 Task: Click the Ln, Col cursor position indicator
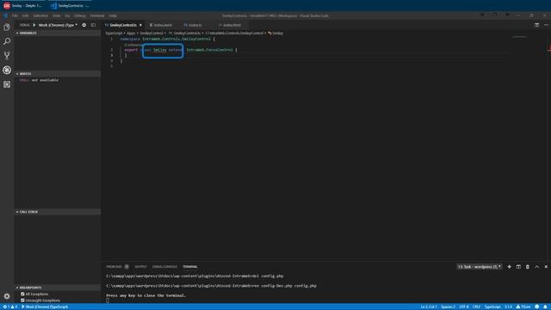tap(429, 307)
